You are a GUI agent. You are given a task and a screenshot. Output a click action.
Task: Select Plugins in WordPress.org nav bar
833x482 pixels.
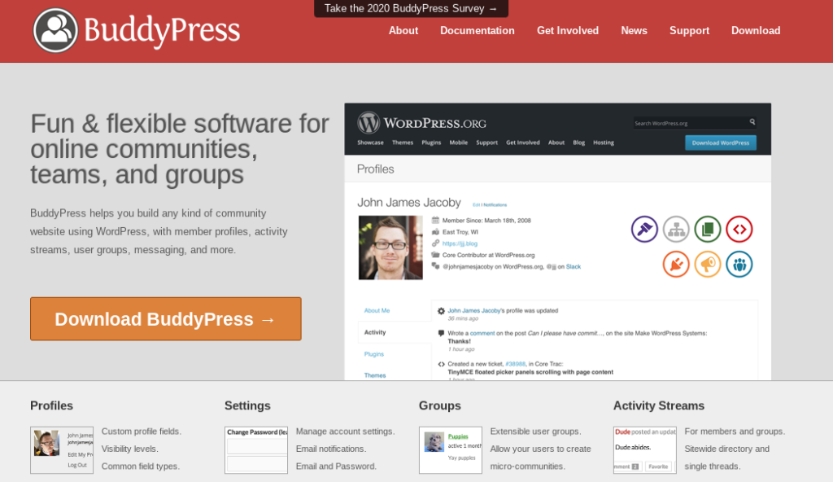431,142
